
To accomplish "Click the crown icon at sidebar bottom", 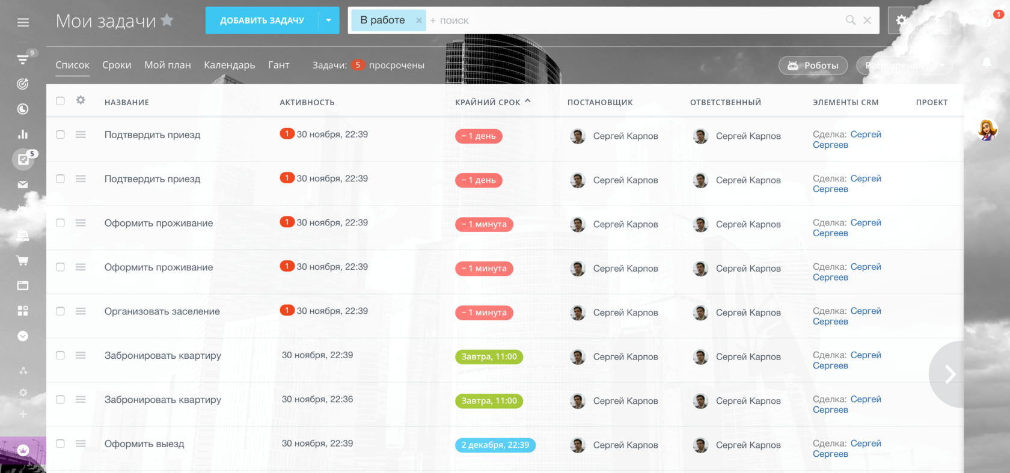I will (x=23, y=450).
